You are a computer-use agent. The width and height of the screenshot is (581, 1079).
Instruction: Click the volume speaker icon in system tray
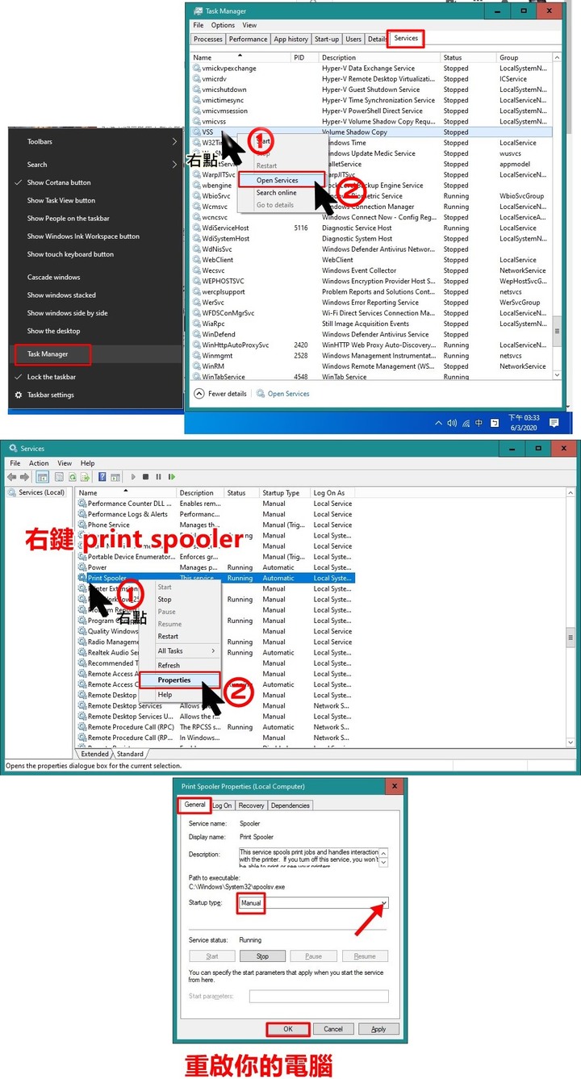[x=452, y=423]
